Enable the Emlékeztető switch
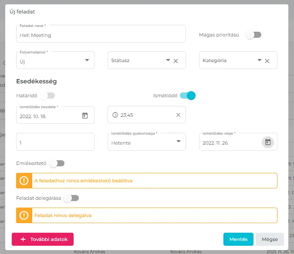The width and height of the screenshot is (294, 254). (57, 163)
